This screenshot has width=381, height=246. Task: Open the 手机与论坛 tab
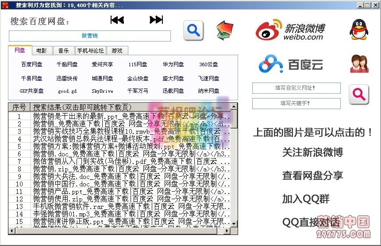(x=90, y=50)
